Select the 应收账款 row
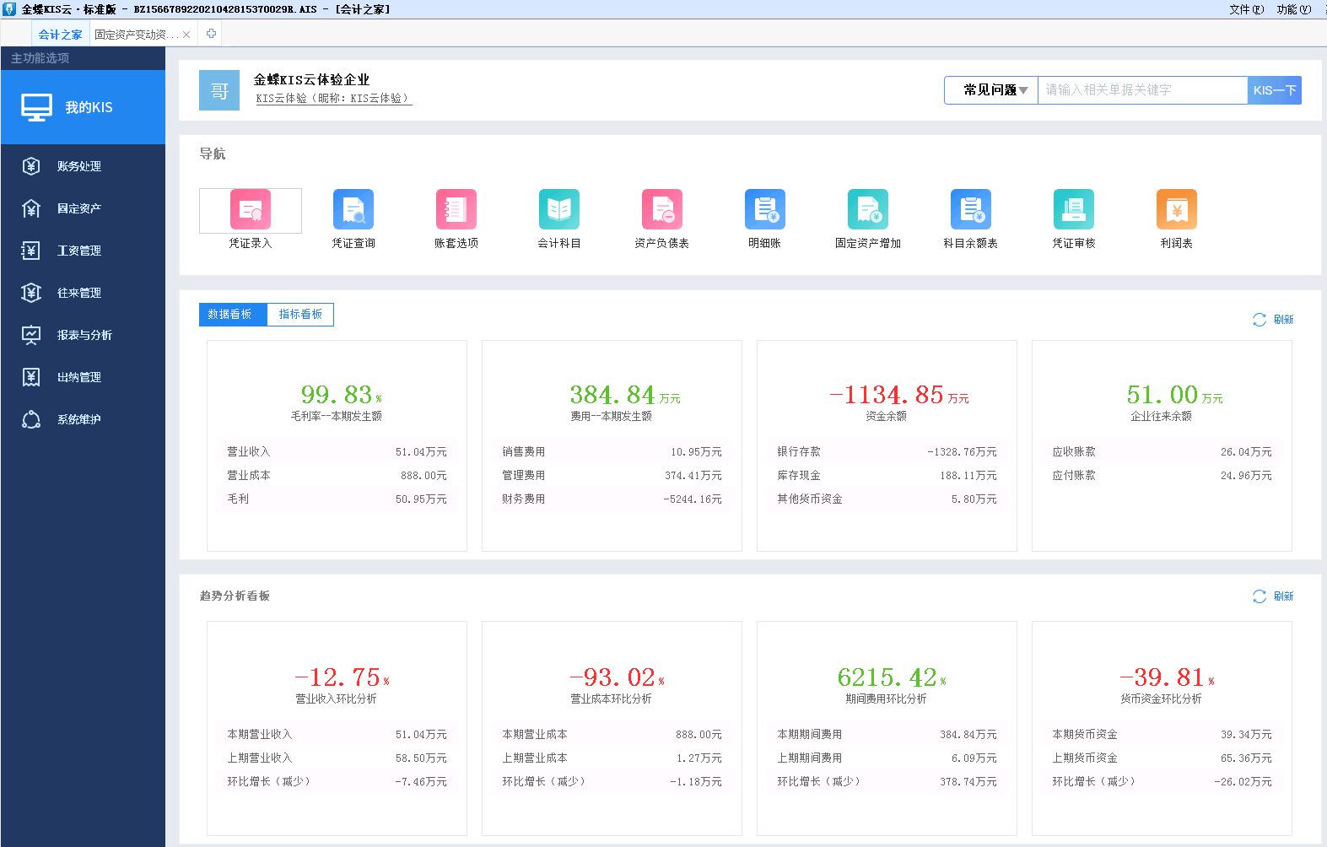The width and height of the screenshot is (1327, 847). click(1162, 452)
